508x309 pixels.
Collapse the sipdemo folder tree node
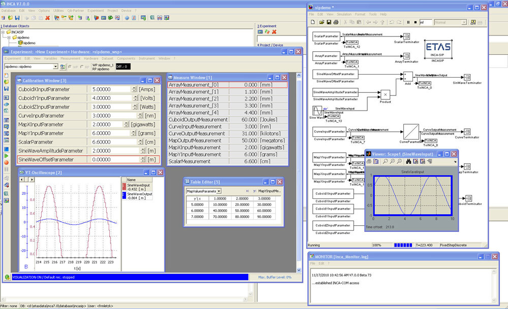(x=9, y=38)
